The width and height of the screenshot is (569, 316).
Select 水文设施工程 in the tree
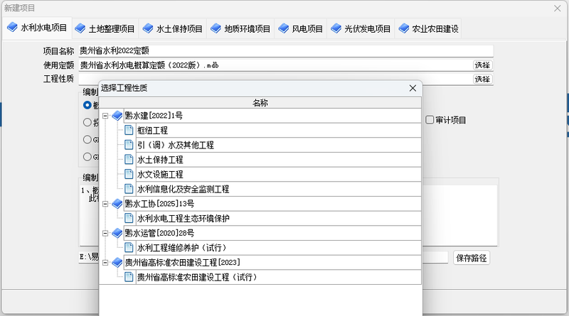(278, 174)
